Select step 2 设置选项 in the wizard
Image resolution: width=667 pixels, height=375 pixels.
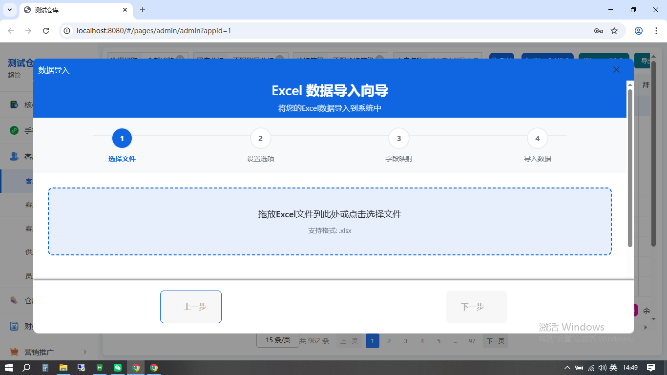(260, 138)
